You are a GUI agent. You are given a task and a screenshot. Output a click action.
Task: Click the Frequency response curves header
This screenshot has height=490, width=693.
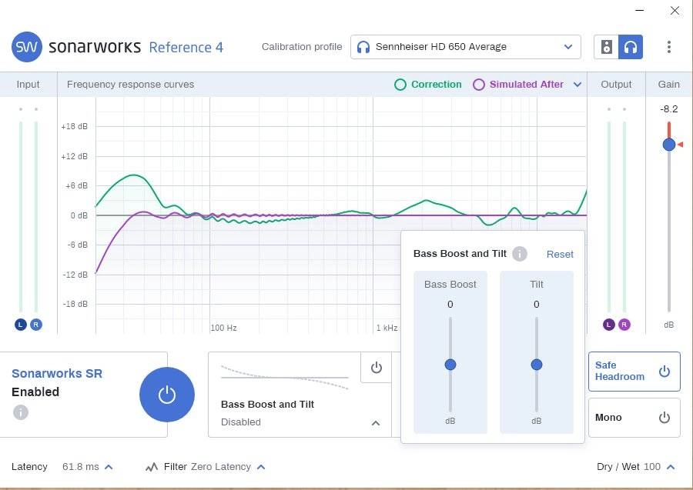coord(130,85)
